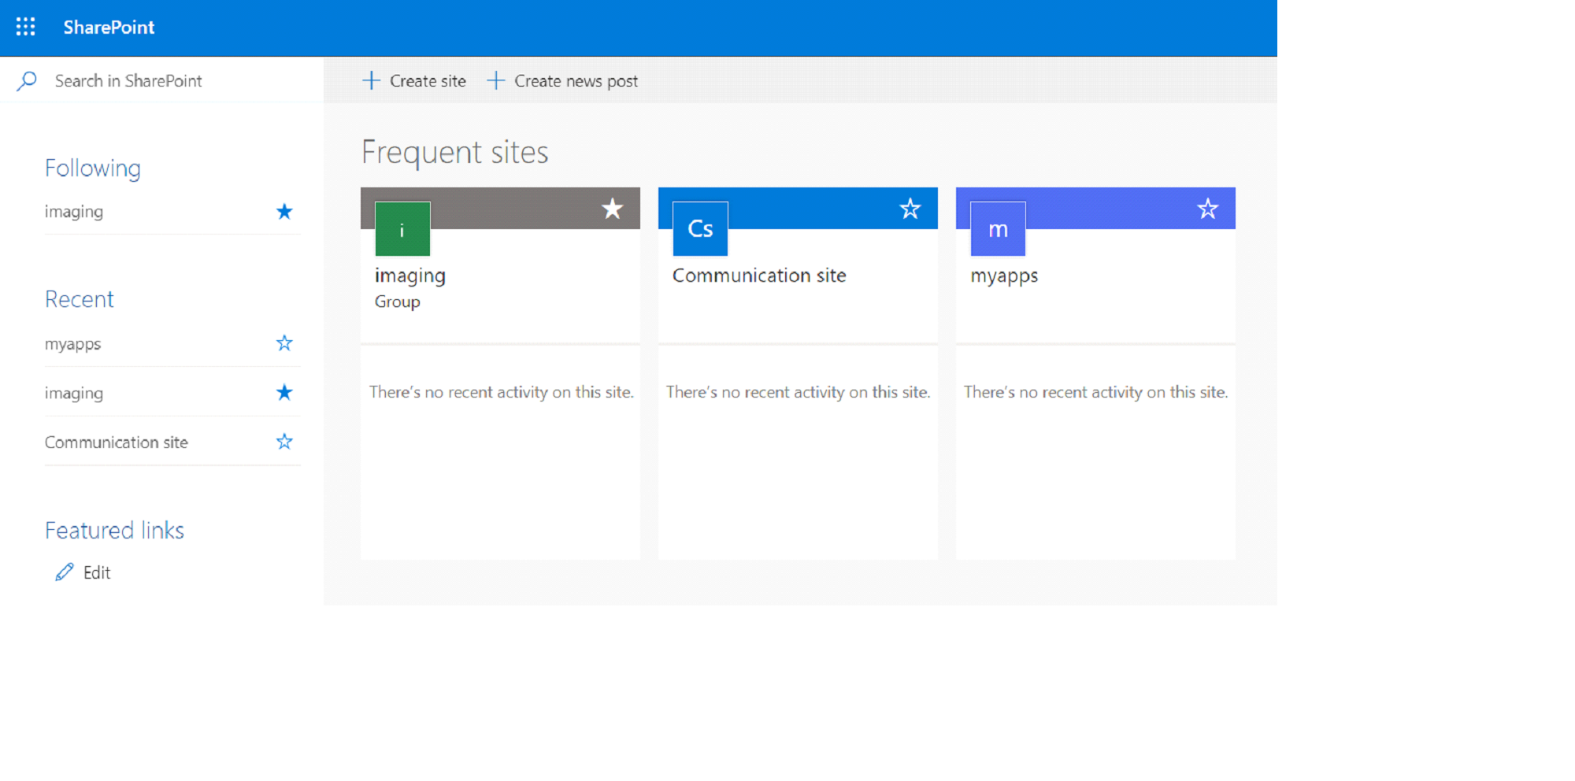Screen dimensions: 1575x781
Task: Click the Following section heading
Action: (x=93, y=168)
